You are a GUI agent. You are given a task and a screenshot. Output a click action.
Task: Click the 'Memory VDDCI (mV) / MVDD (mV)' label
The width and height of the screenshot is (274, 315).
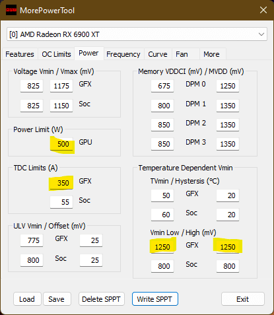[191, 71]
